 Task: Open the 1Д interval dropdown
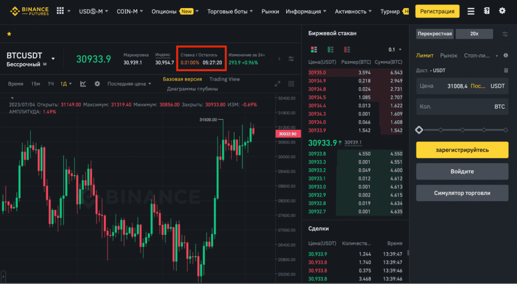point(66,84)
